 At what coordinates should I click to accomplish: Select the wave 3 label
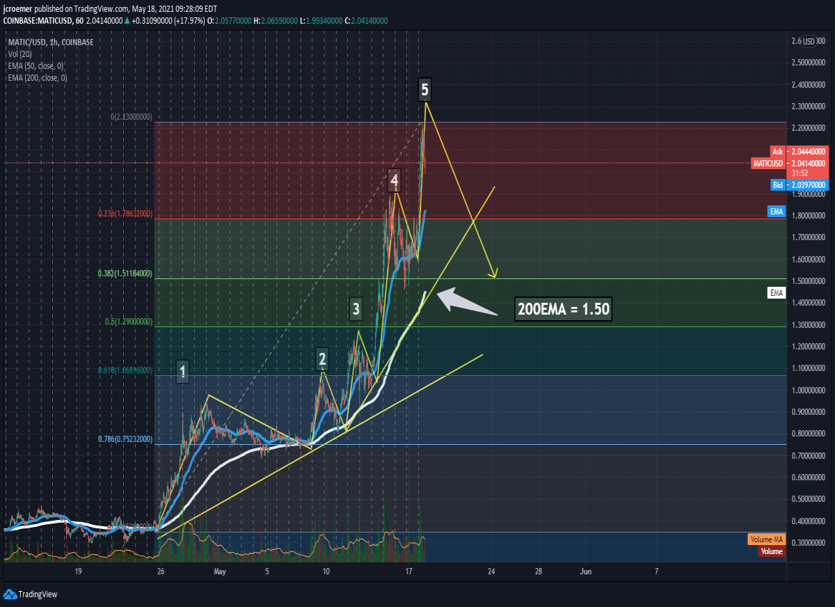356,309
